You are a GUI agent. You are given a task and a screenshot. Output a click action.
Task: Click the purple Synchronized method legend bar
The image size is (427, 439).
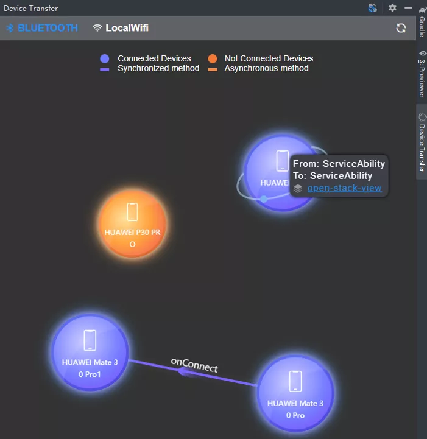104,69
